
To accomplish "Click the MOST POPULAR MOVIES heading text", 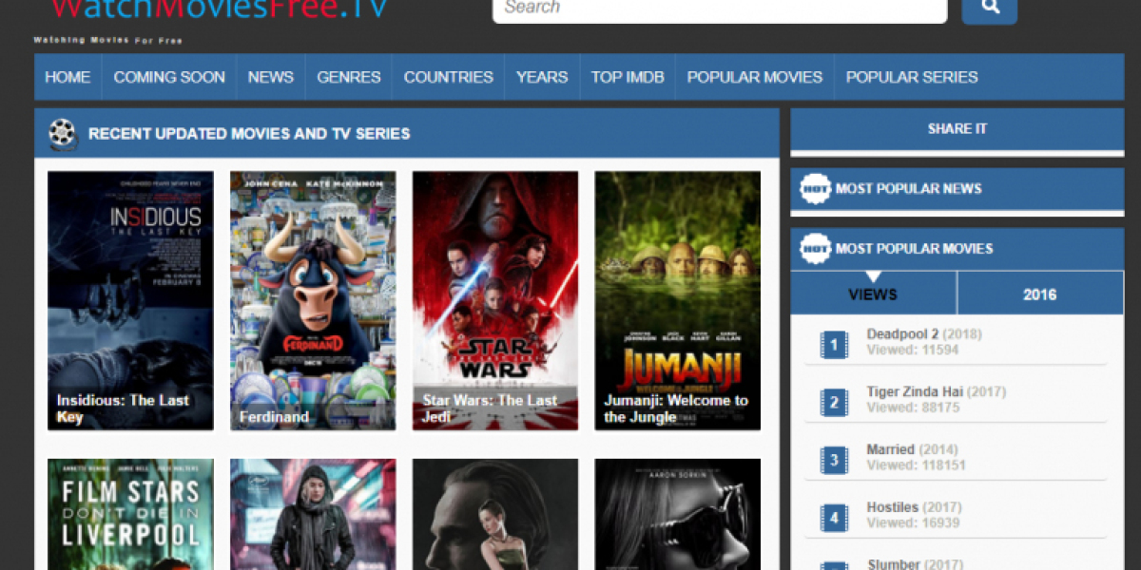I will pos(915,249).
